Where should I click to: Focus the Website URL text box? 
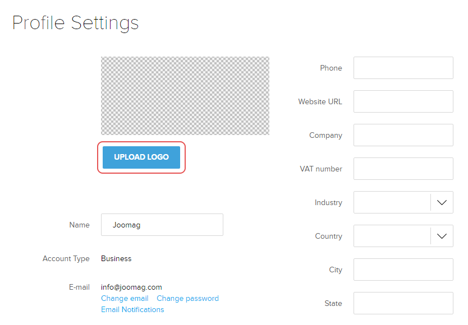[403, 101]
